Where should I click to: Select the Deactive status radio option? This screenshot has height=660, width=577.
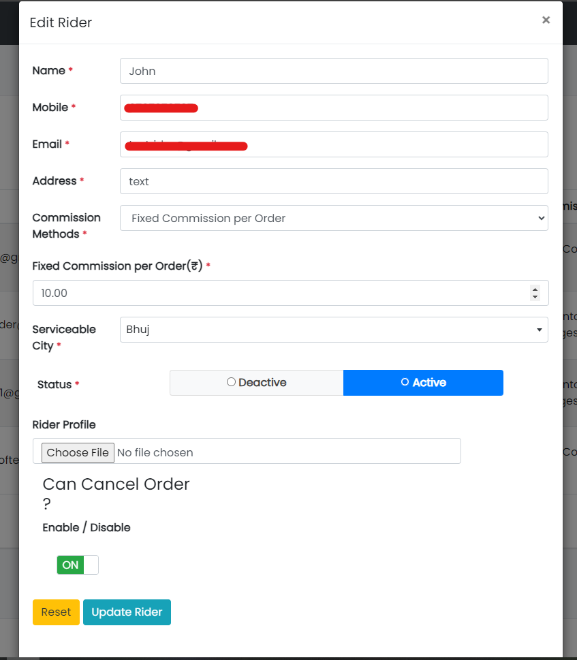[x=257, y=383]
